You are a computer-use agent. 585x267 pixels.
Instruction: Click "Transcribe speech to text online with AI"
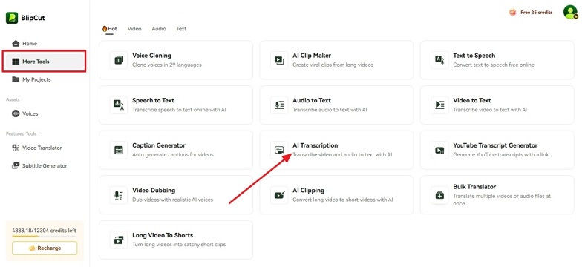tap(179, 110)
